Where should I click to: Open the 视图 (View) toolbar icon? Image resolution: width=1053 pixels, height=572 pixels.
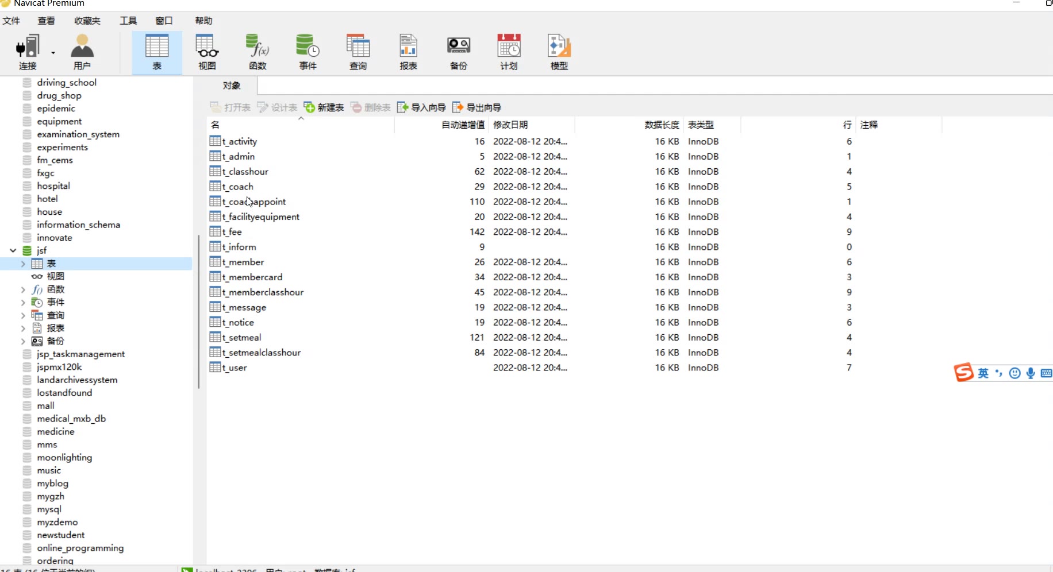pos(207,52)
